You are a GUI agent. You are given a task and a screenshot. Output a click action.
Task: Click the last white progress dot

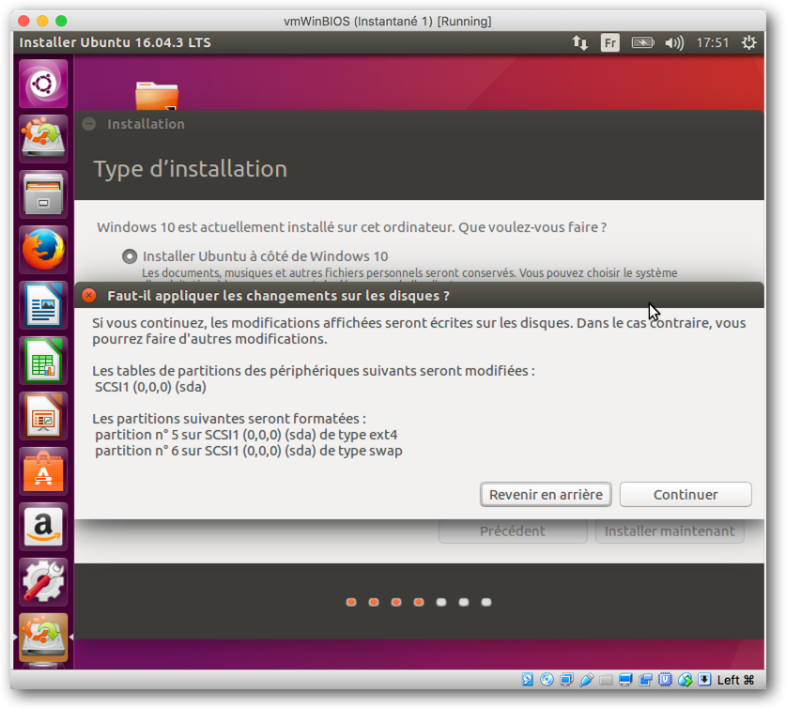click(x=486, y=602)
